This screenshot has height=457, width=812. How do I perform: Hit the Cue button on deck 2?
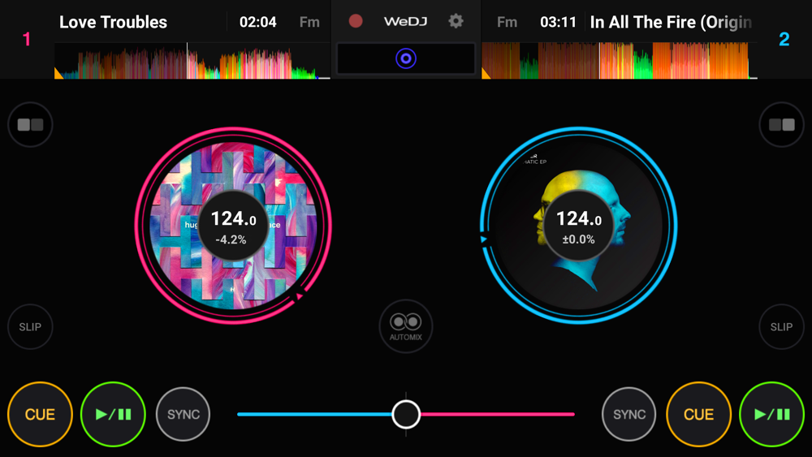(x=698, y=414)
